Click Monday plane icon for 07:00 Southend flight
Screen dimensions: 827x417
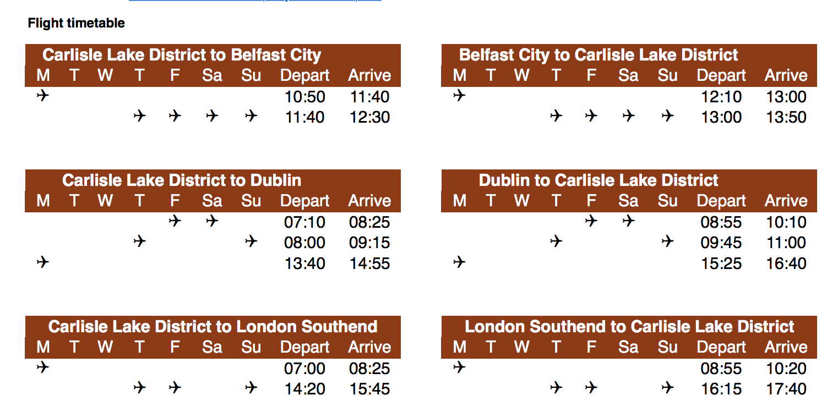tap(43, 367)
